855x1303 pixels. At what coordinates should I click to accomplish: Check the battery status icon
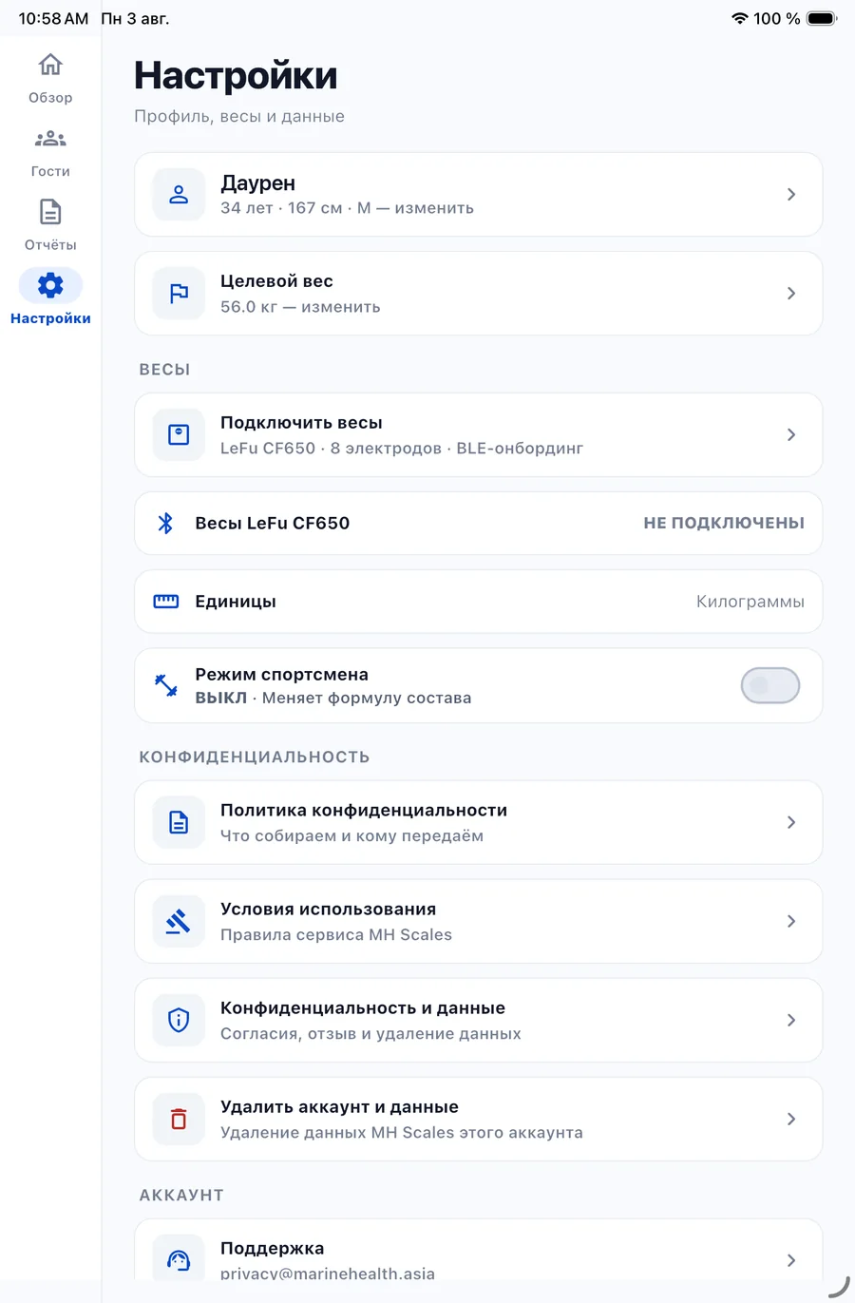822,18
